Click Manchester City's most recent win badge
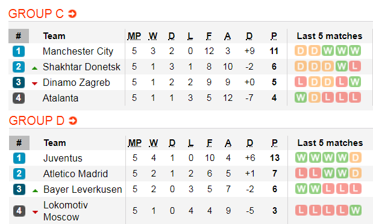Viewport: 373px width, 224px height. (355, 50)
